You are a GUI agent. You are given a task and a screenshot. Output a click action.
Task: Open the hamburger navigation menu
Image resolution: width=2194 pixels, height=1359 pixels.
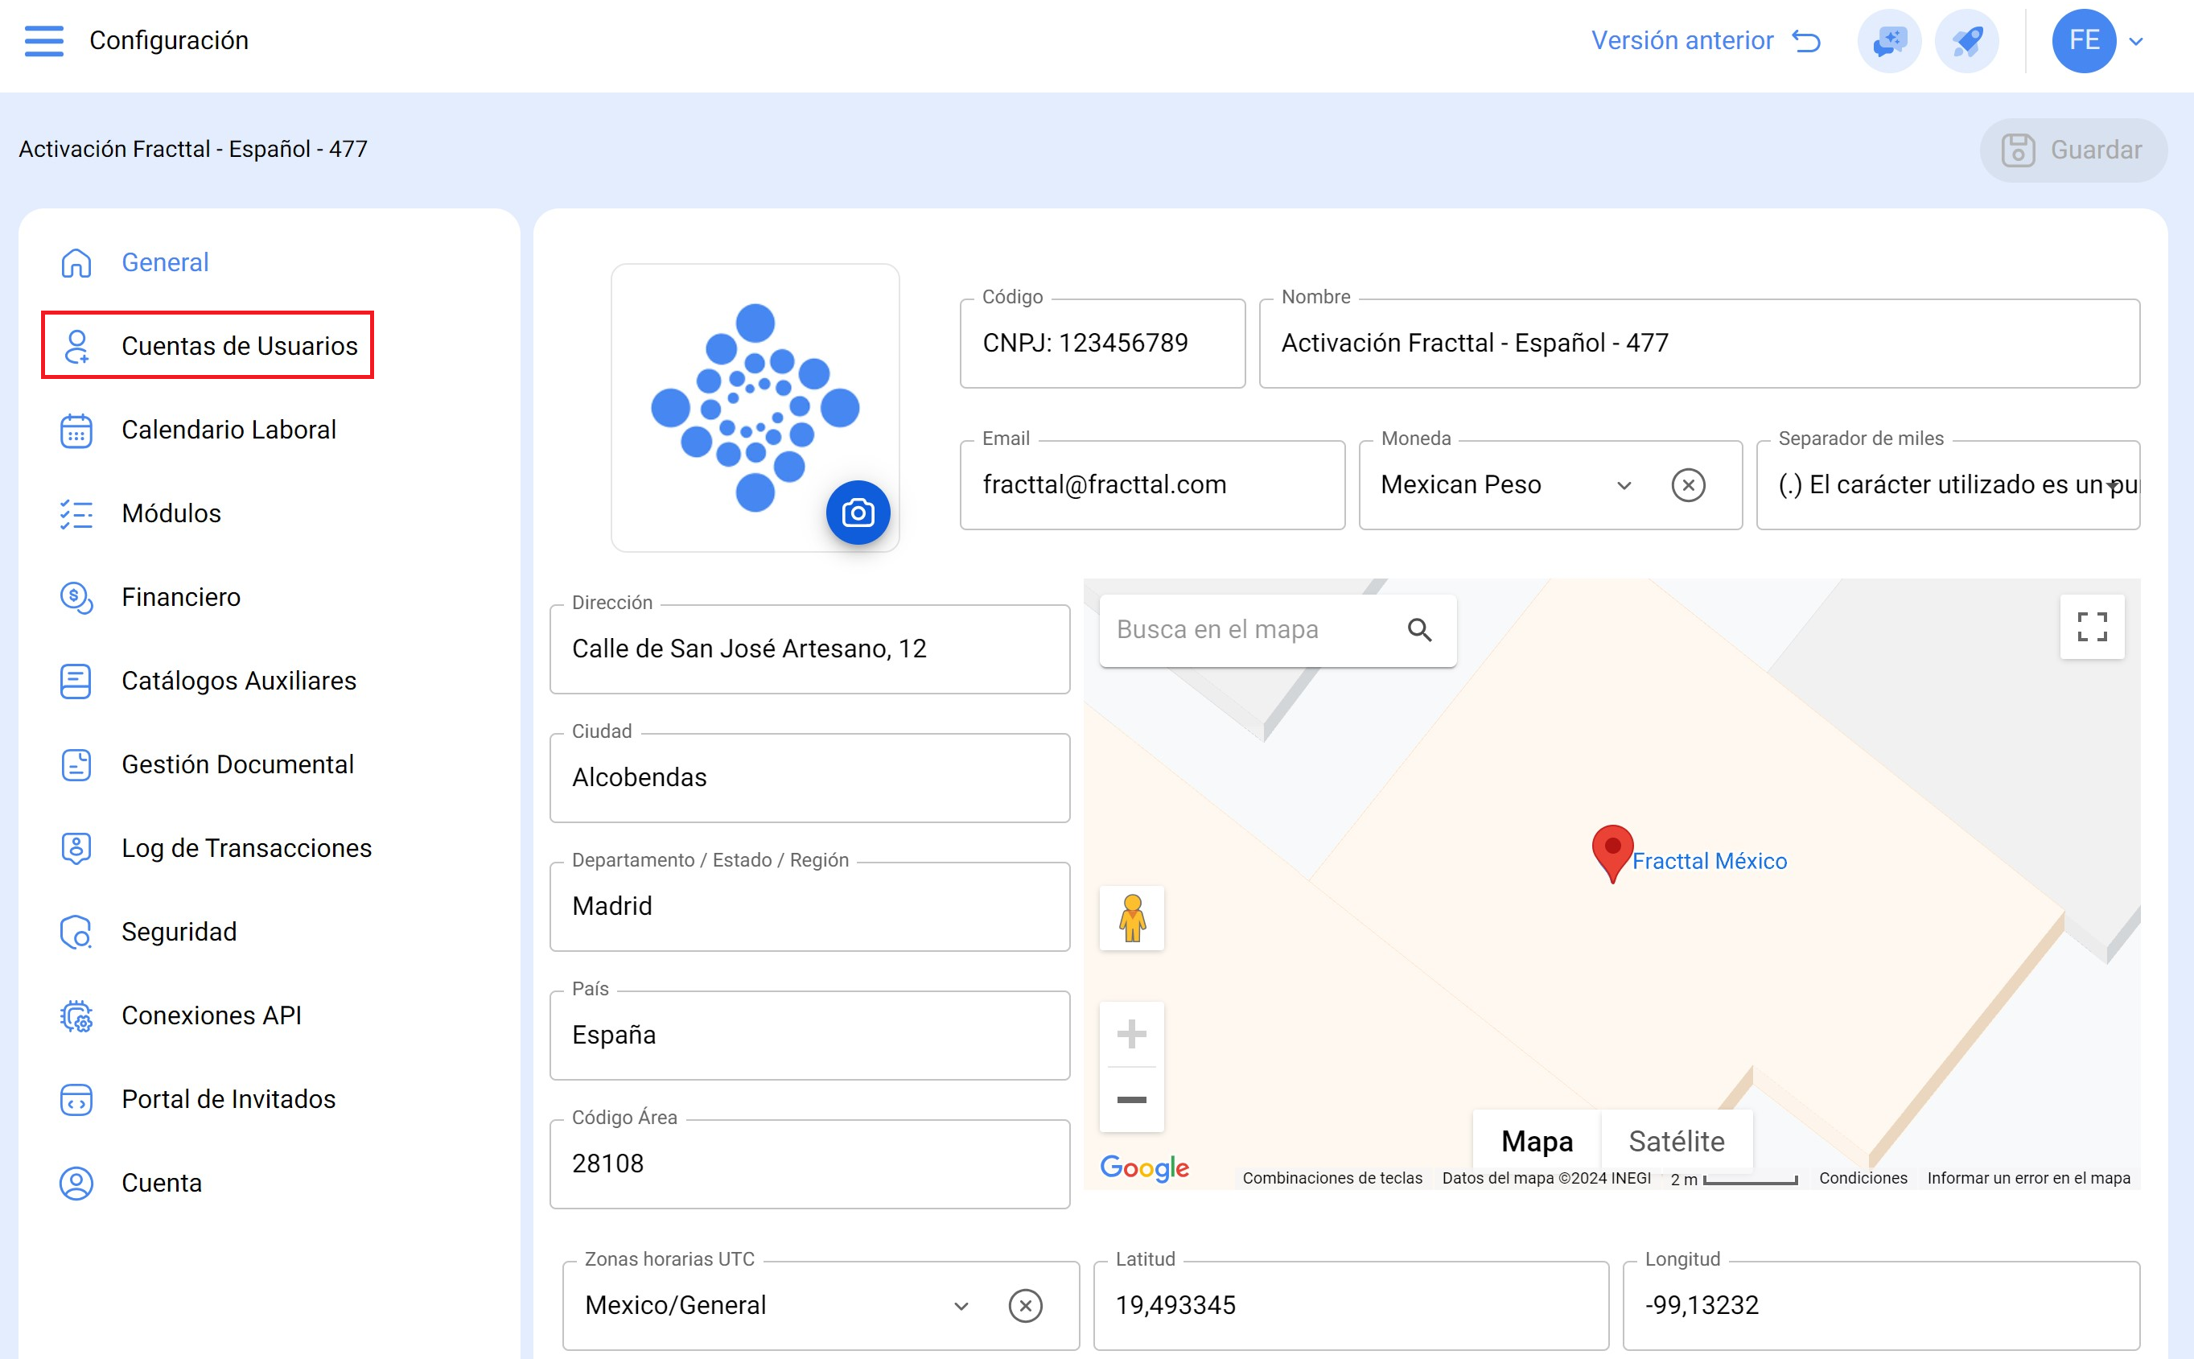click(x=44, y=40)
